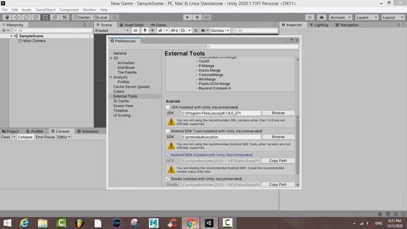
Task: Open Internet Explorer from taskbar
Action: [24, 223]
